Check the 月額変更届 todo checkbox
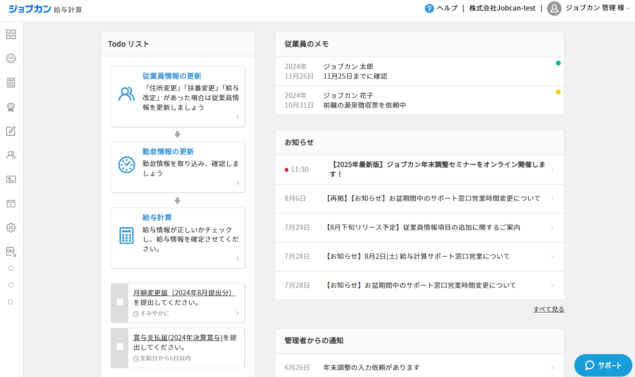Viewport: 635px width, 377px height. point(120,302)
